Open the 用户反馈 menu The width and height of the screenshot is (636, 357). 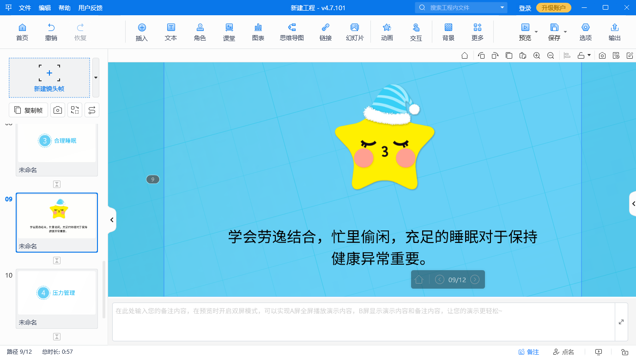coord(91,8)
